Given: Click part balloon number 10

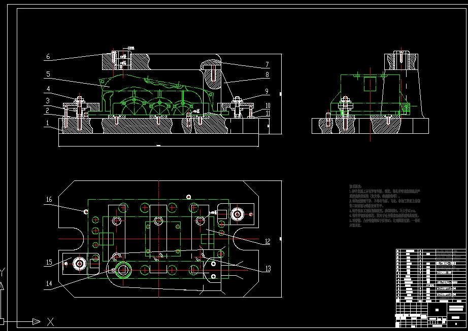Looking at the screenshot, I should 268,105.
